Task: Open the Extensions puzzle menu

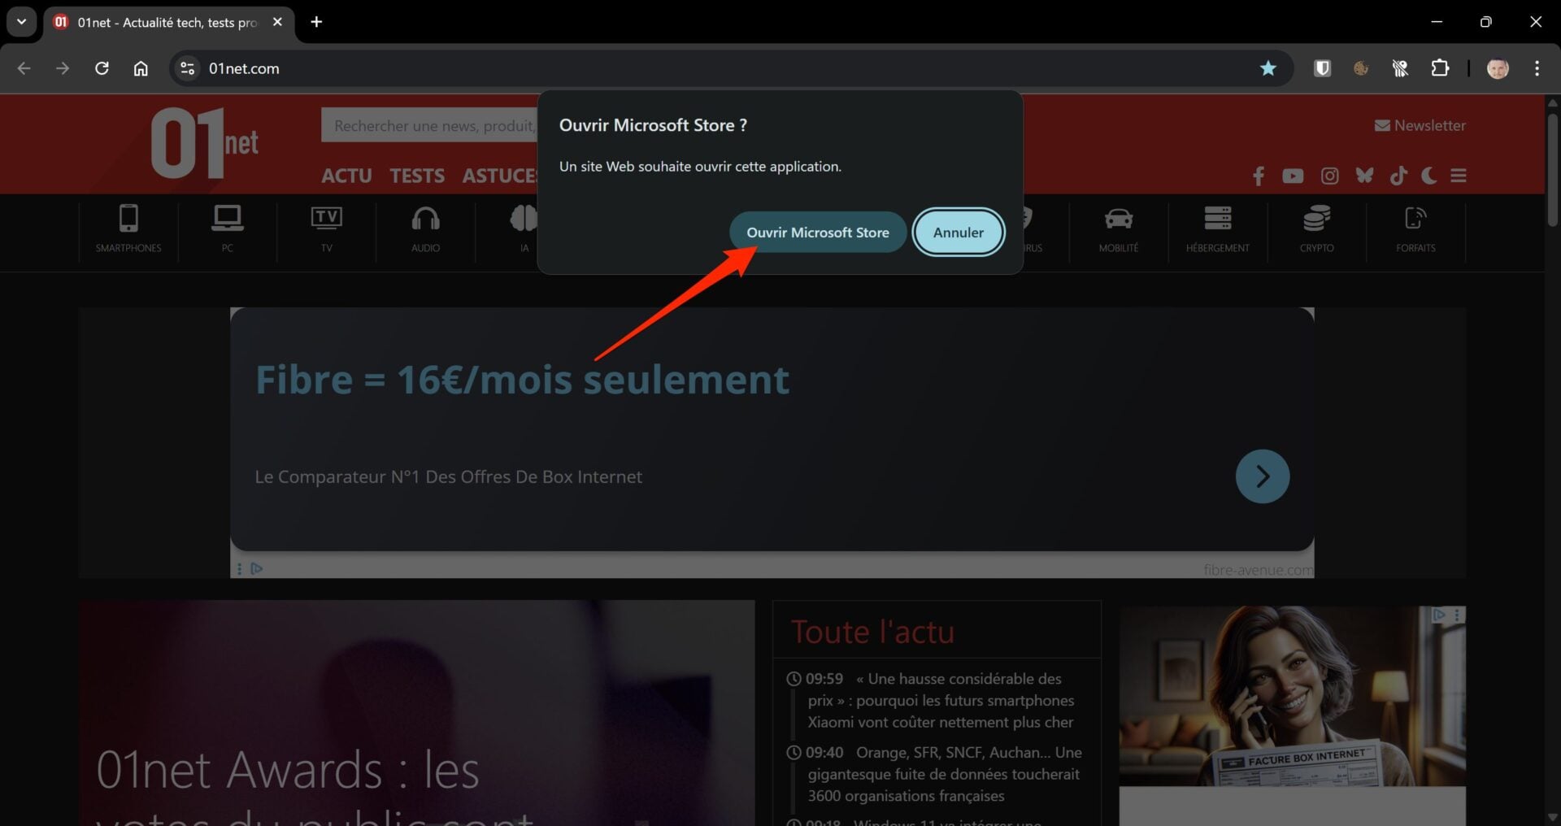Action: (x=1440, y=68)
